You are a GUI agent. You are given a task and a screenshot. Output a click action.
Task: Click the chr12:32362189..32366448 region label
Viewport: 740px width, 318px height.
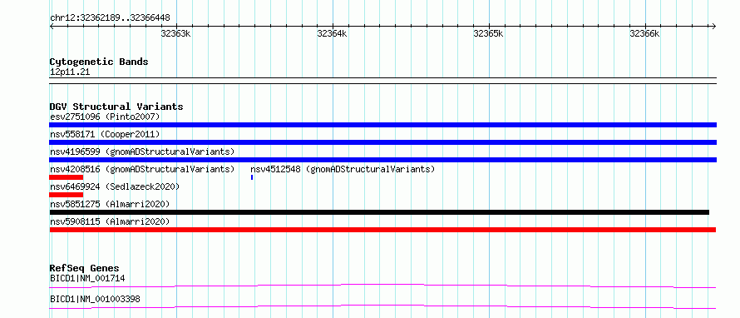(x=110, y=18)
